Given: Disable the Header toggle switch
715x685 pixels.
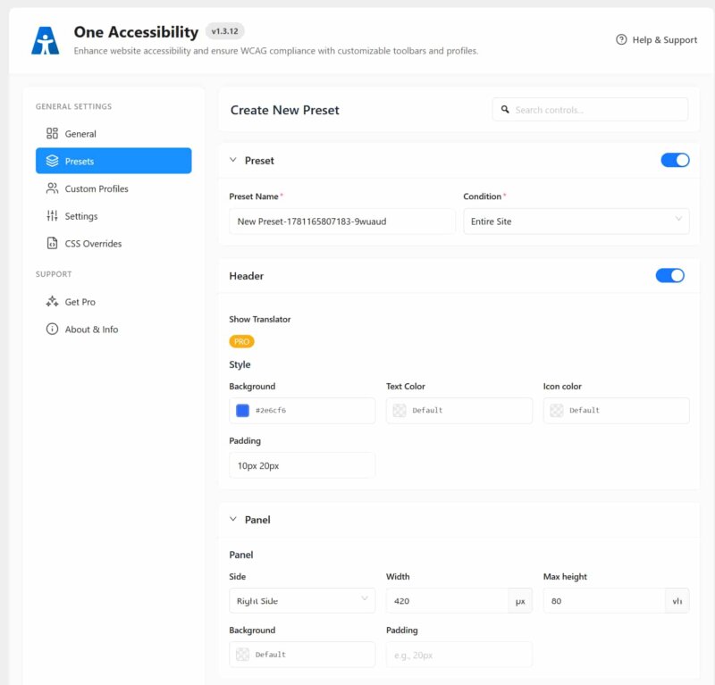Looking at the screenshot, I should [669, 275].
